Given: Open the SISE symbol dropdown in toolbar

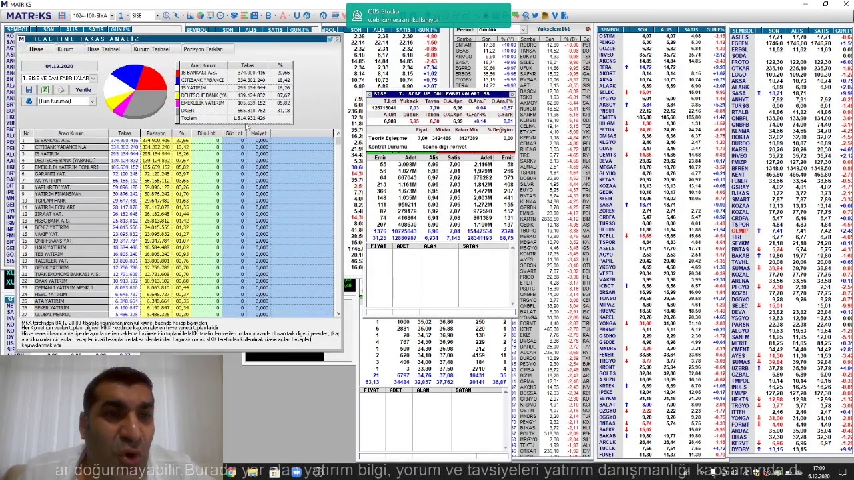Looking at the screenshot, I should tap(157, 15).
